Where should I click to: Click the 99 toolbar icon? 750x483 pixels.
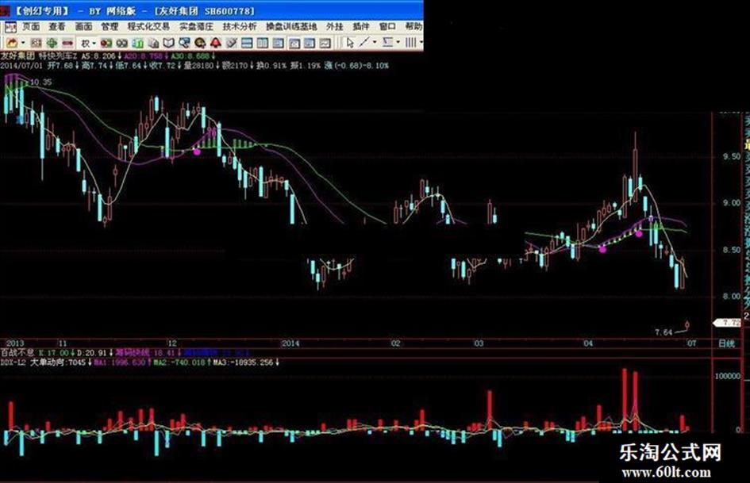click(122, 43)
